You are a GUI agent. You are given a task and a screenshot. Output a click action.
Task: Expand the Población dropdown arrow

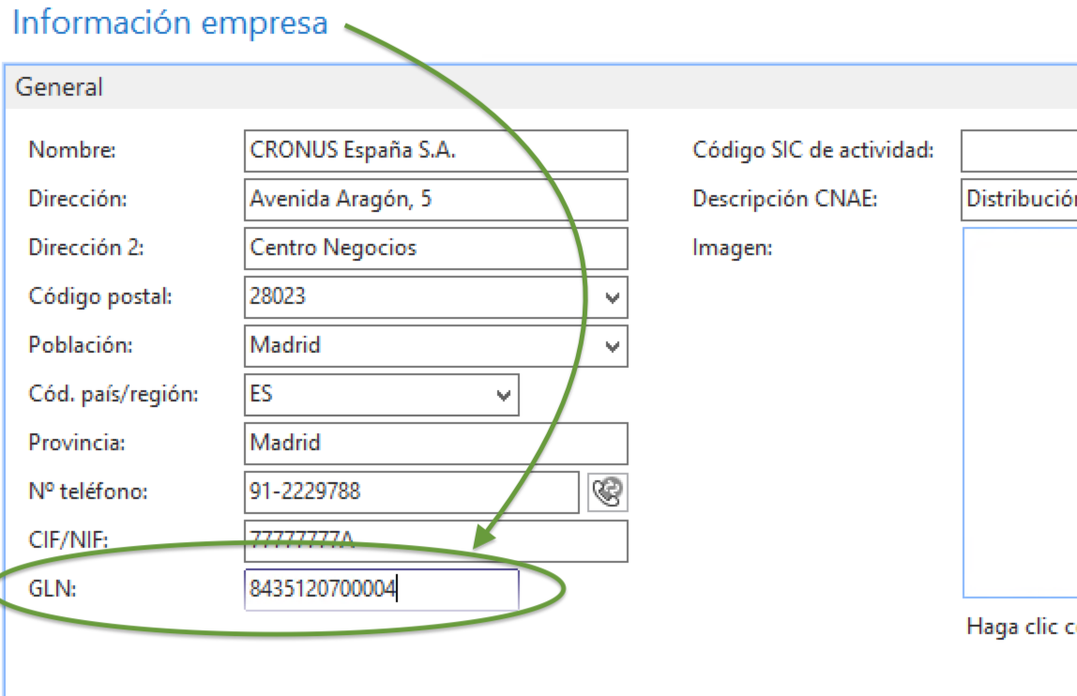pyautogui.click(x=612, y=346)
